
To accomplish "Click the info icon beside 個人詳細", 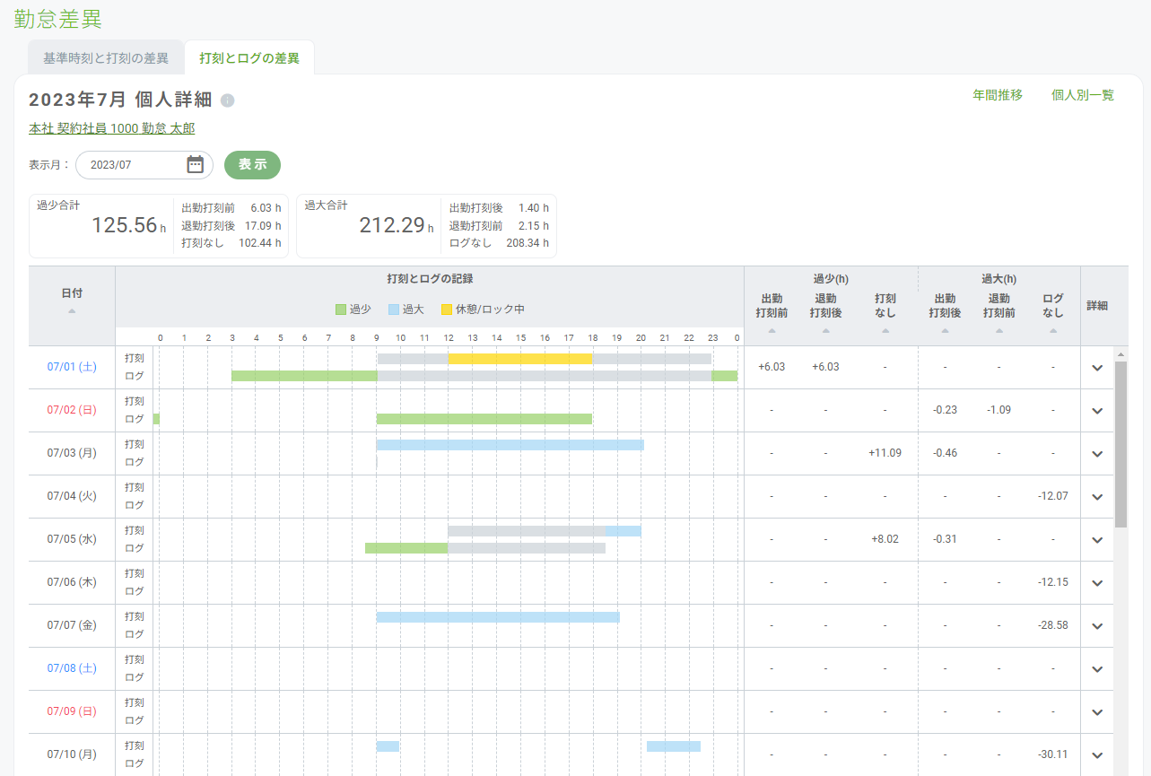I will point(228,100).
